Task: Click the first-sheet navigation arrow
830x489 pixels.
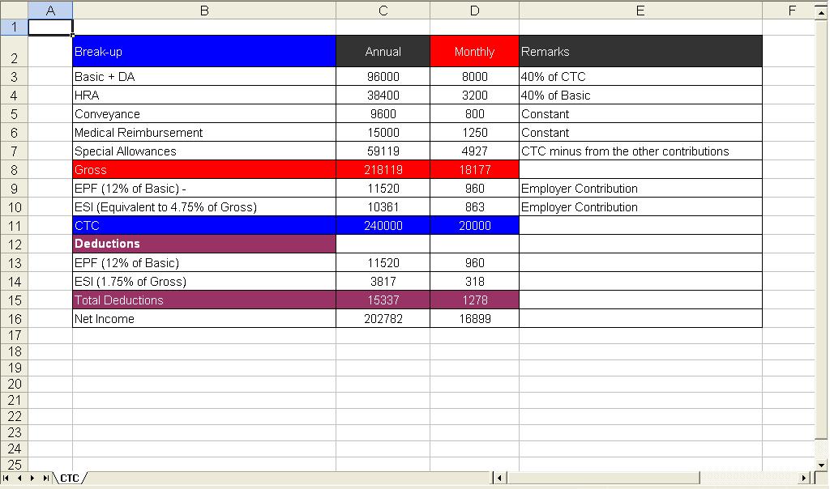Action: [6, 478]
